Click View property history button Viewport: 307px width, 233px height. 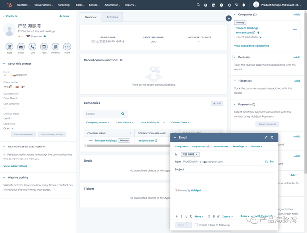point(52,135)
